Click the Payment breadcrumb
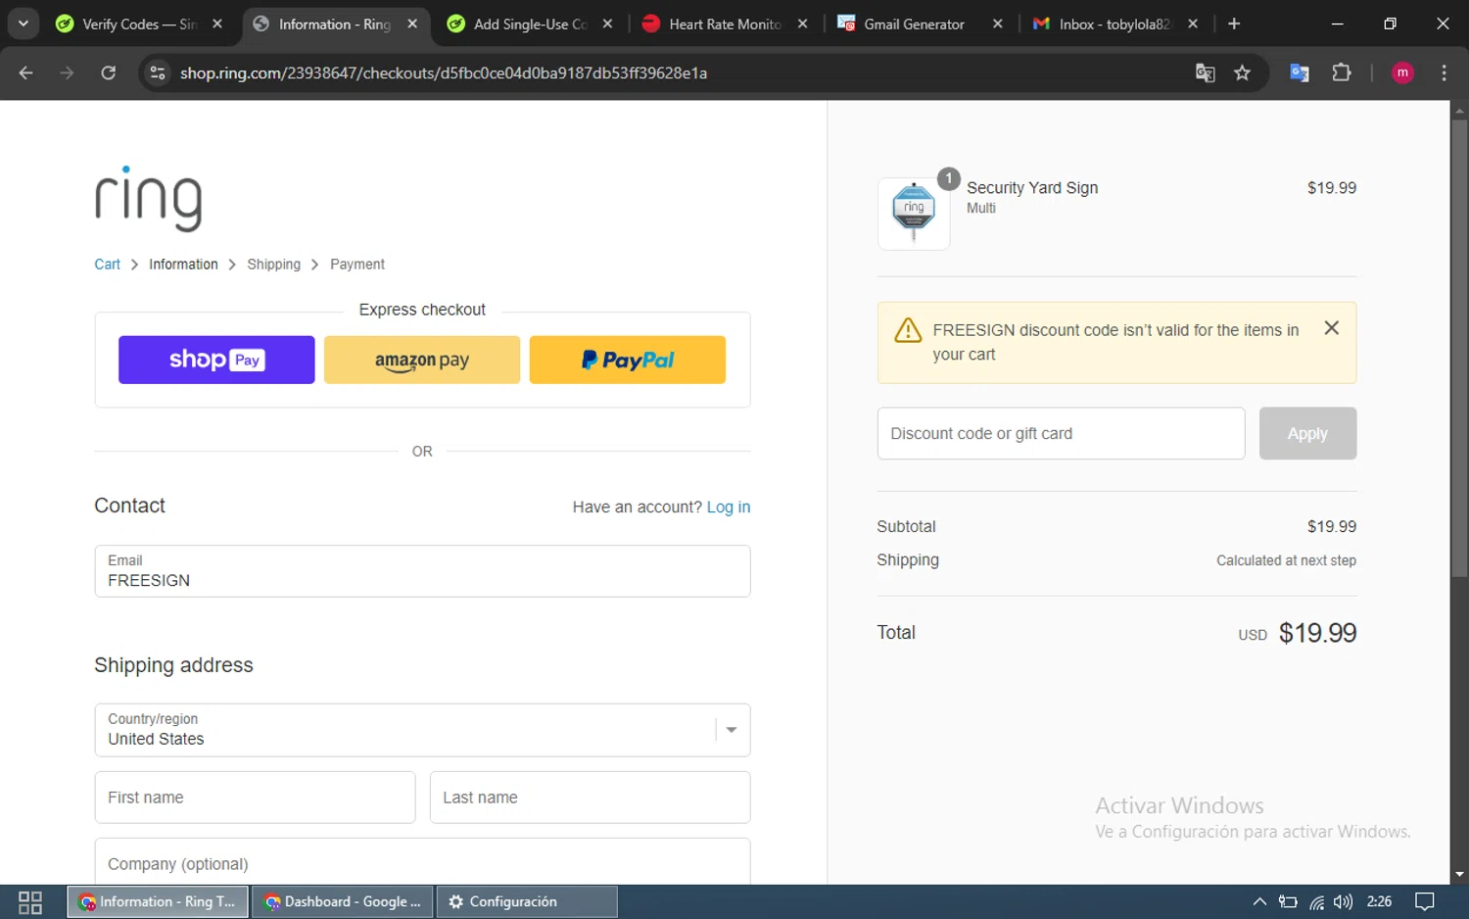Viewport: 1469px width, 919px height. point(356,265)
